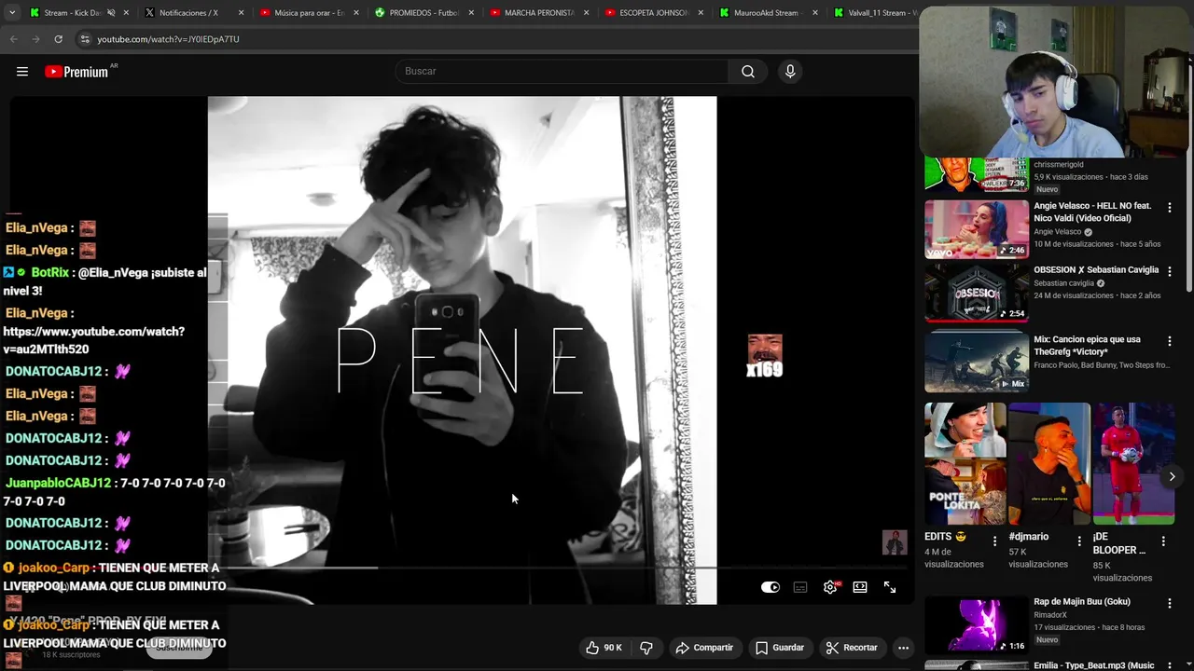Close the PROMIEDOS tab
The image size is (1194, 671).
(x=471, y=13)
